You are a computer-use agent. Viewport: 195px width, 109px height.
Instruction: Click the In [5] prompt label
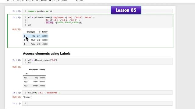coord(17,93)
